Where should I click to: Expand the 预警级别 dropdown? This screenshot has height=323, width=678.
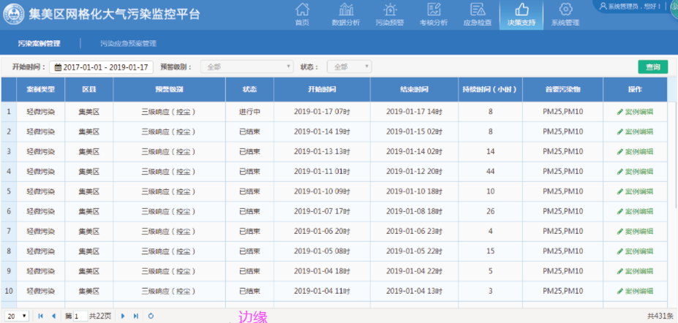247,67
